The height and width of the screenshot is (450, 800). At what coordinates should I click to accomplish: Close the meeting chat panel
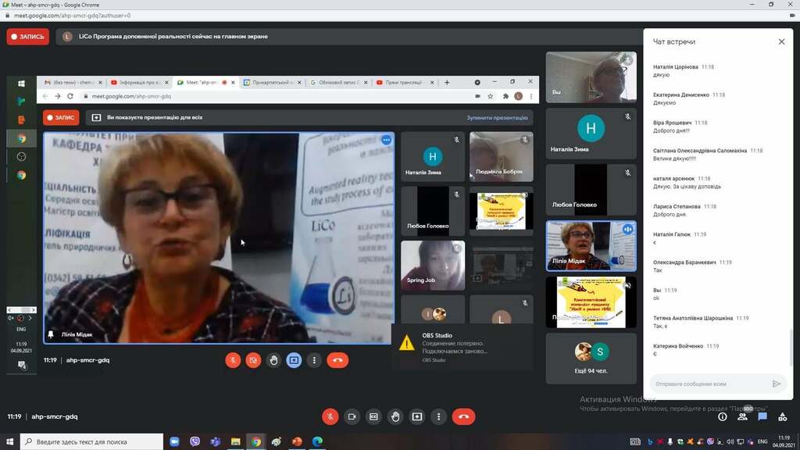(x=781, y=41)
